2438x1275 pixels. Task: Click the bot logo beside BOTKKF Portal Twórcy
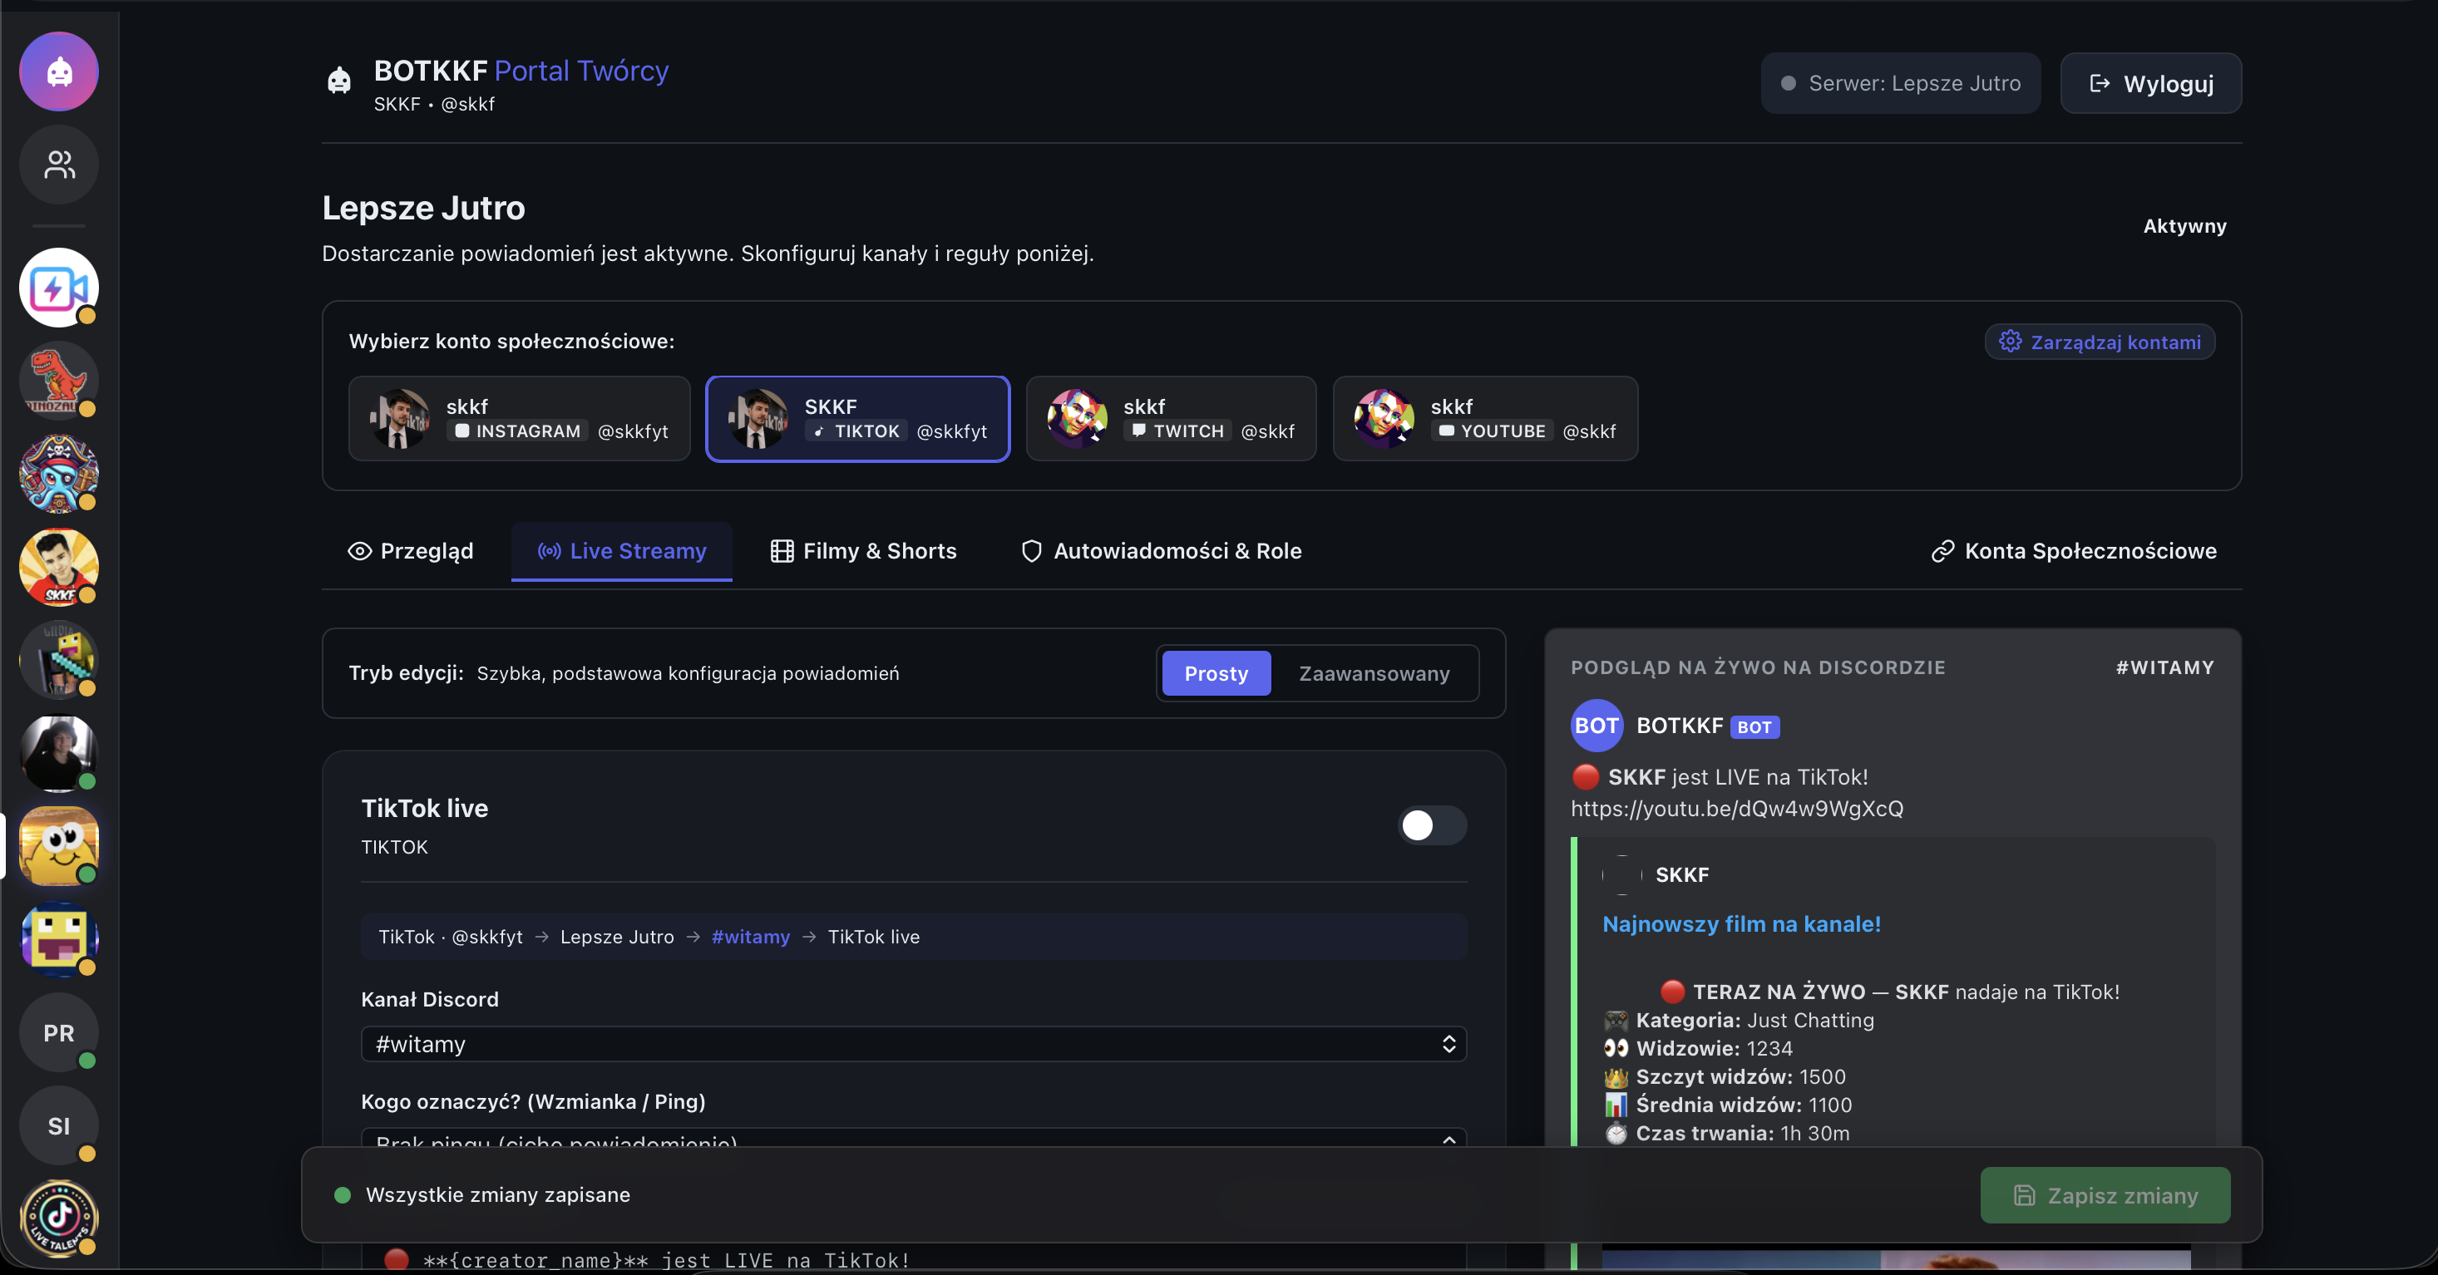[x=338, y=81]
